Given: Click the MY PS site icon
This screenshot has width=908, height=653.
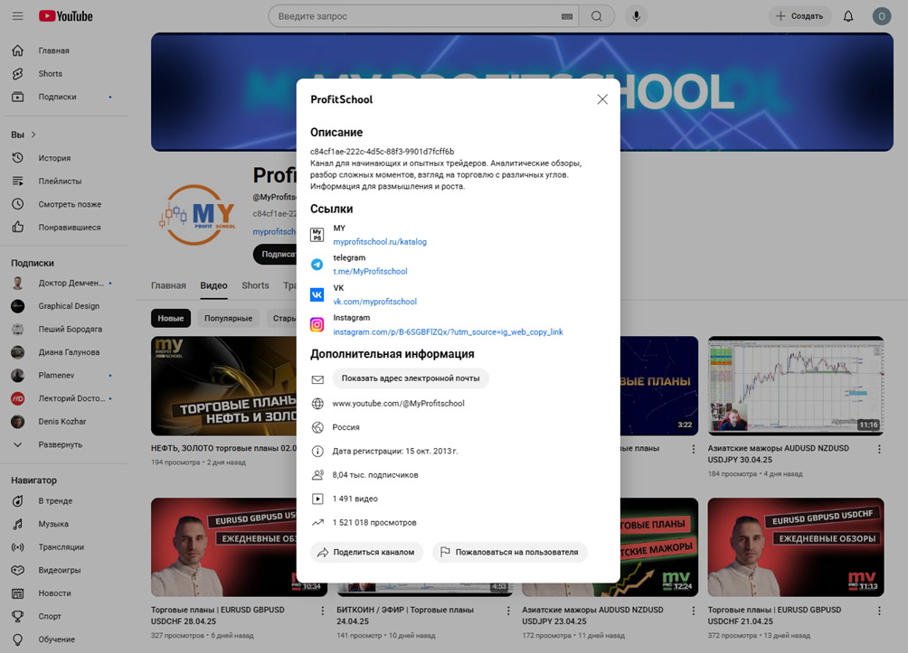Looking at the screenshot, I should click(x=317, y=234).
